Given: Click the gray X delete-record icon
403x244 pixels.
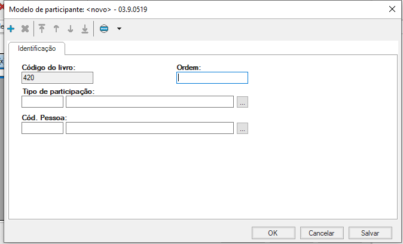Looking at the screenshot, I should pyautogui.click(x=25, y=29).
